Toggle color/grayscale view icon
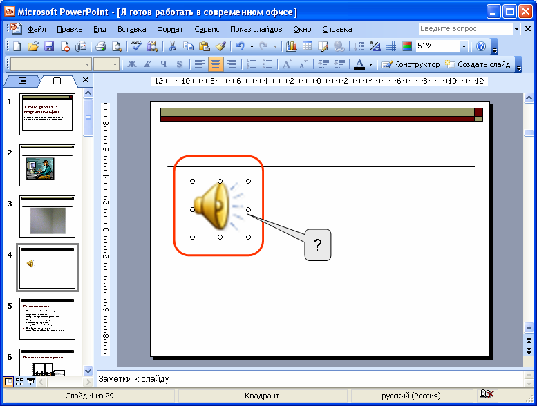537x406 pixels. point(407,46)
